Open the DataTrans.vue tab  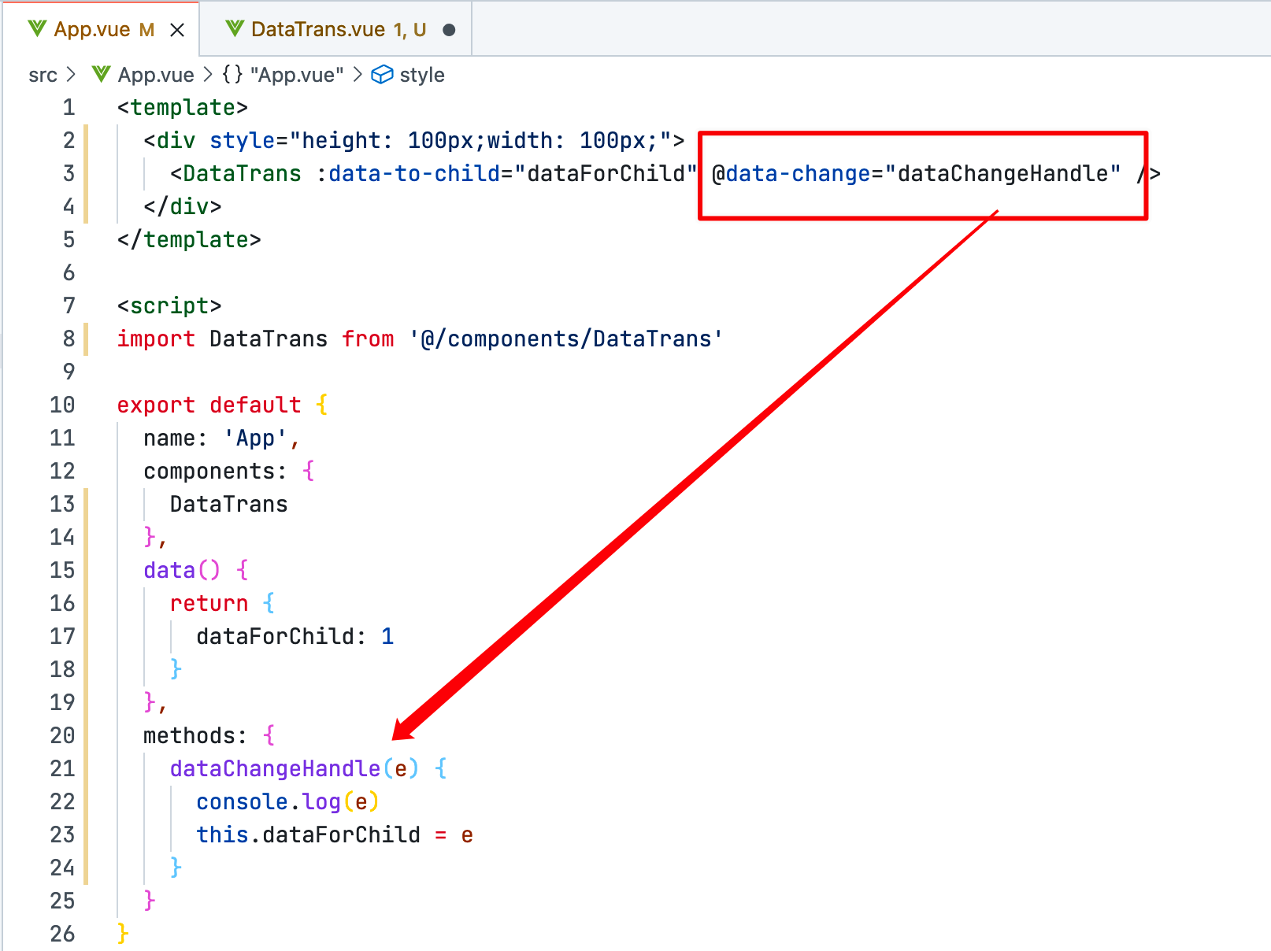point(336,29)
